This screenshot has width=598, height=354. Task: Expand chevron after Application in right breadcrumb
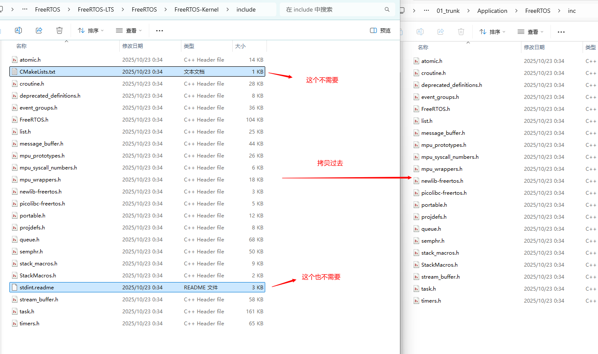click(x=516, y=11)
